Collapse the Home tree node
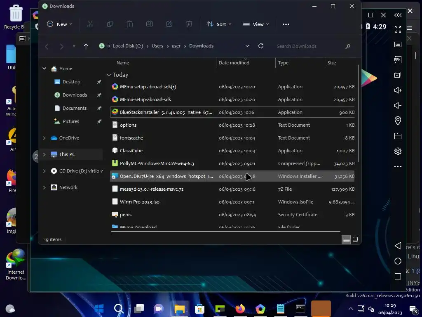 (45, 69)
